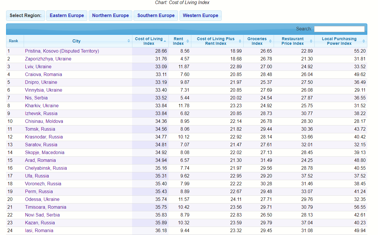Click the Timisoara, Romania link
Viewport: 378px width, 235px height.
coord(45,207)
